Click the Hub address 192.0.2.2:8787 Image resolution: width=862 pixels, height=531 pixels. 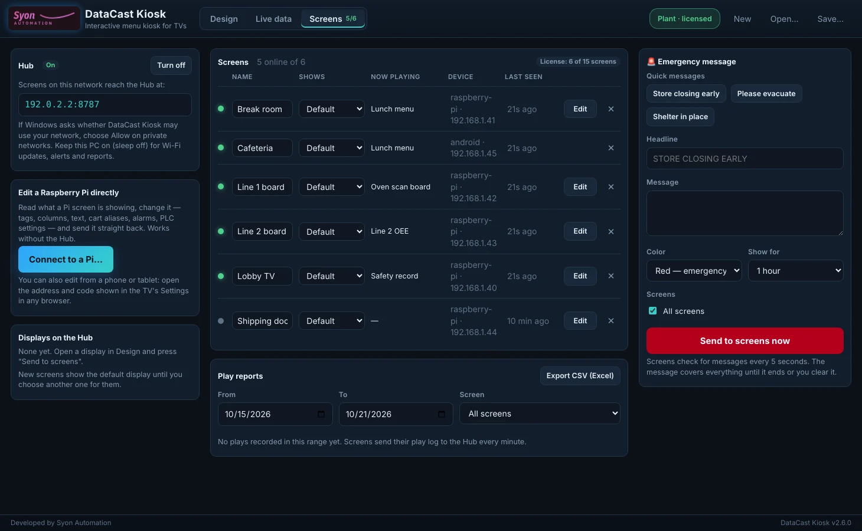105,105
